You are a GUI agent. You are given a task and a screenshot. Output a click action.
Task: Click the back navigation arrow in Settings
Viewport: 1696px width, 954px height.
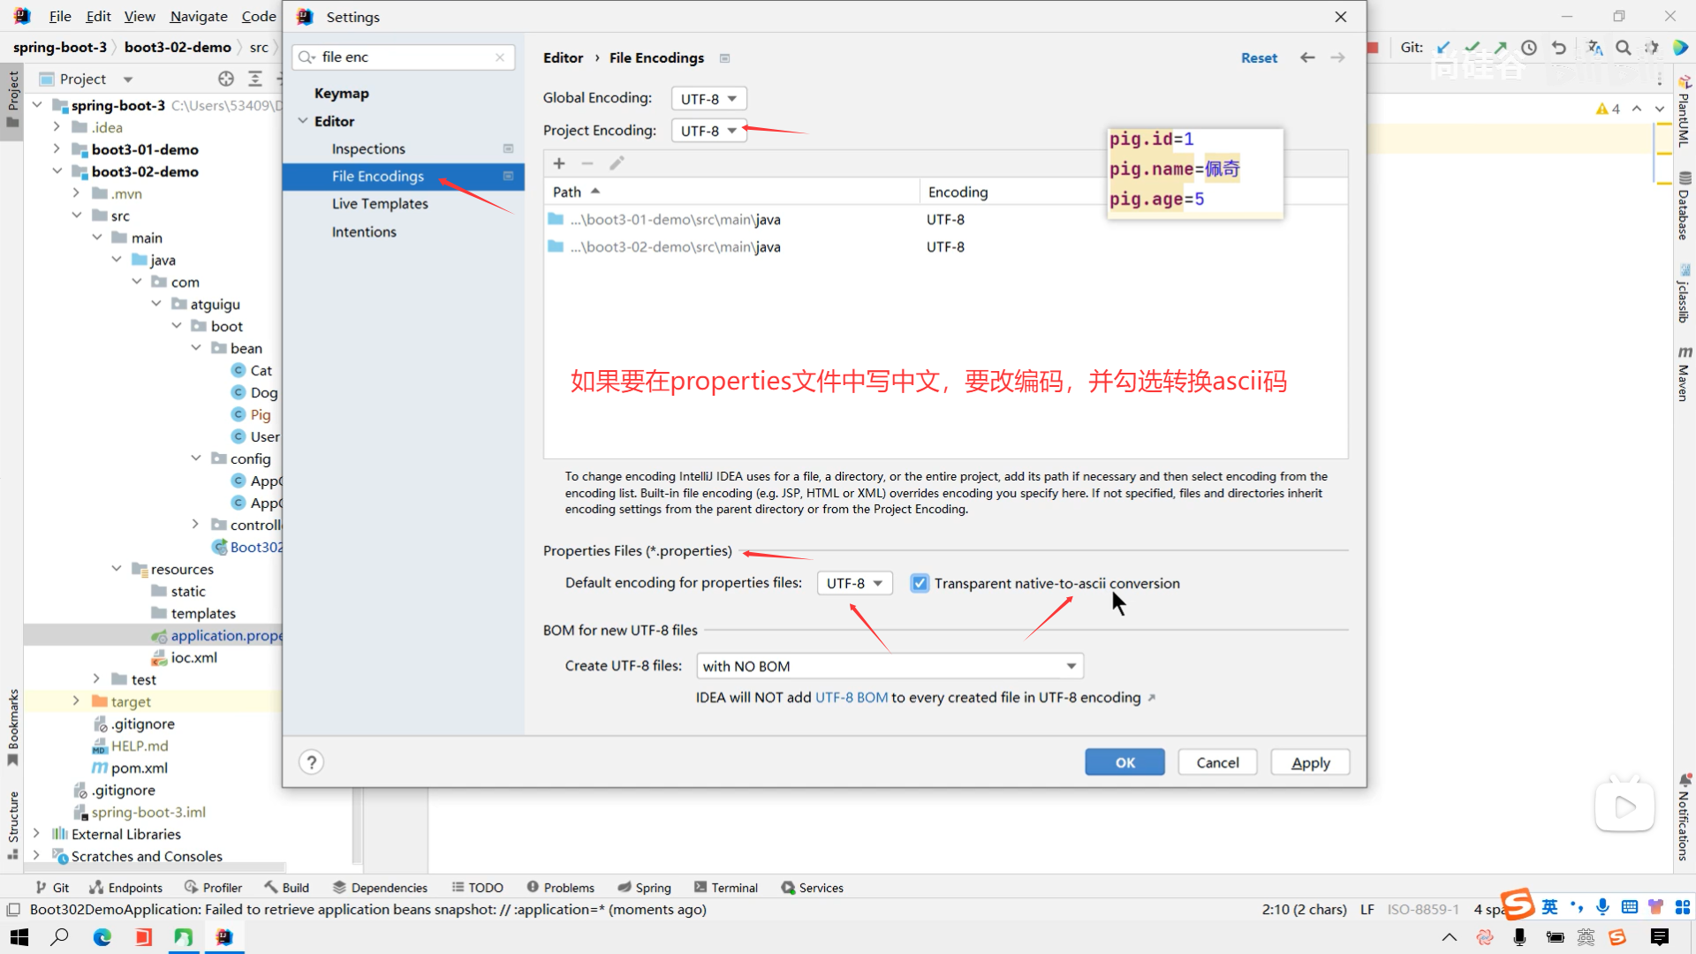pos(1307,58)
